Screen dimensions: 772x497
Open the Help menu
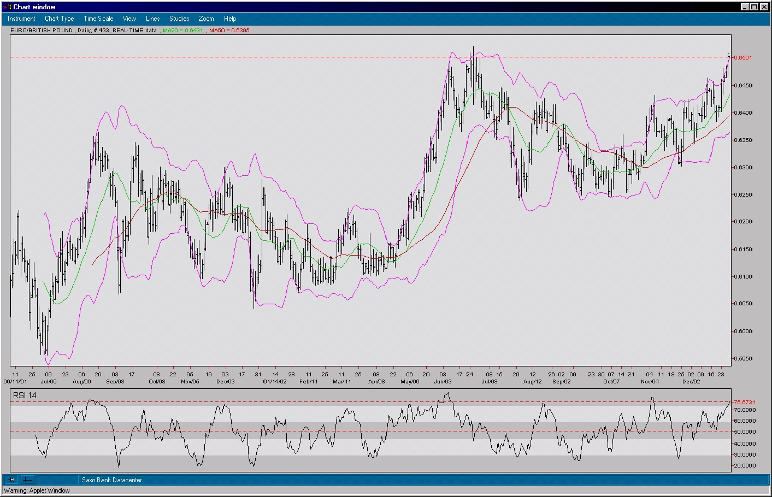[230, 19]
